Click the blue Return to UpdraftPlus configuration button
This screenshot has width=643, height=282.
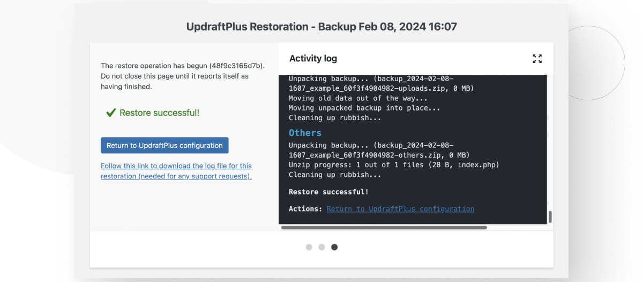pyautogui.click(x=165, y=145)
